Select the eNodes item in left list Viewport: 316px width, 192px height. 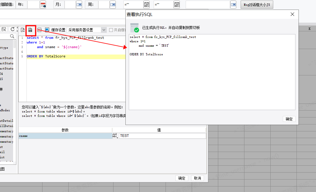tap(5, 110)
